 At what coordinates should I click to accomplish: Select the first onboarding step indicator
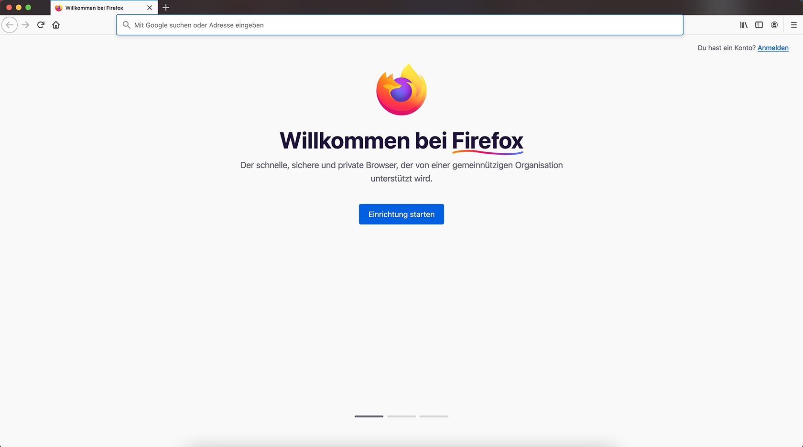coord(369,416)
